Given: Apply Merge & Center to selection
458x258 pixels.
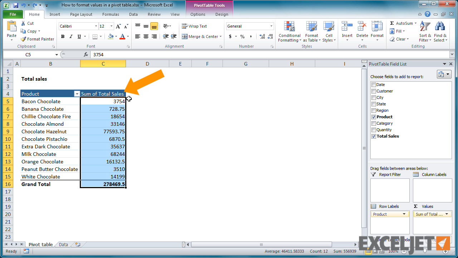Looking at the screenshot, I should click(199, 36).
